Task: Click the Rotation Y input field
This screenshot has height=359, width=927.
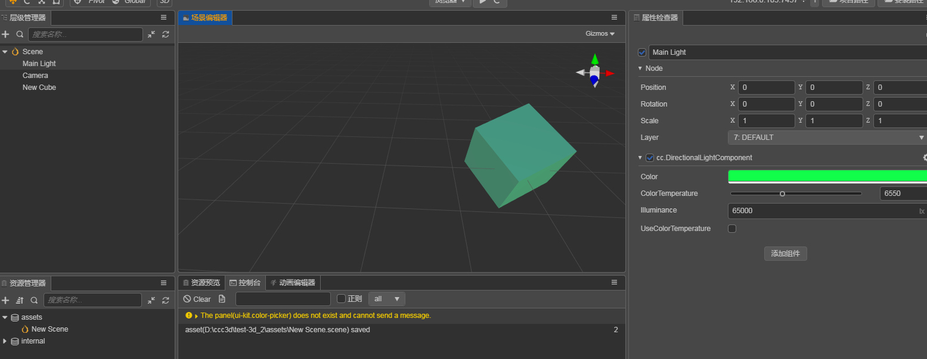Action: point(834,104)
